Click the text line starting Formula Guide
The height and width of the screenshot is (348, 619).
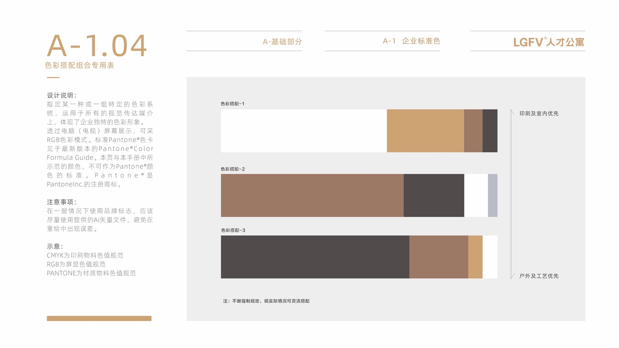pos(100,158)
